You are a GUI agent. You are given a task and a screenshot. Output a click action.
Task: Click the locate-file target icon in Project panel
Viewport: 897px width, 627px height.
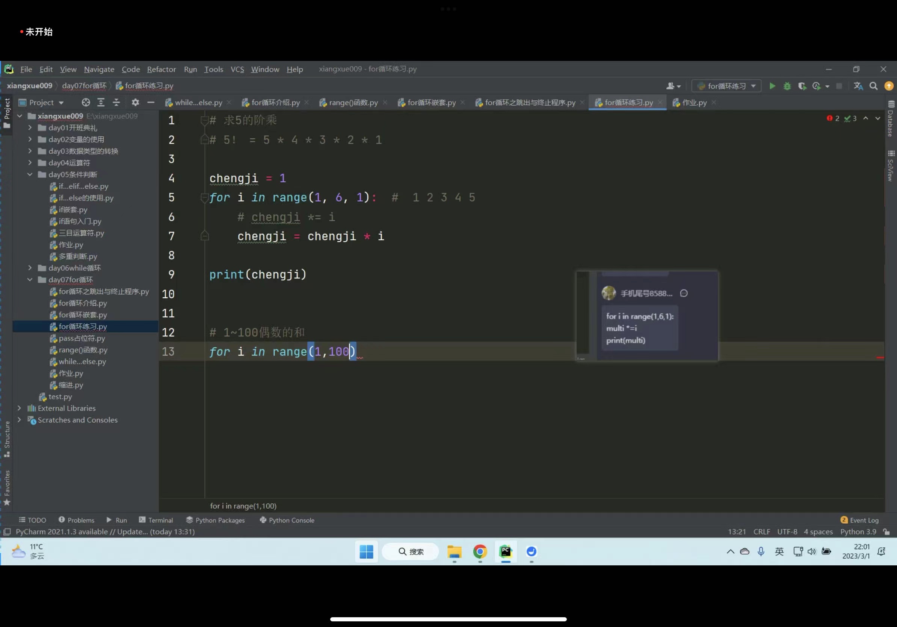click(86, 102)
